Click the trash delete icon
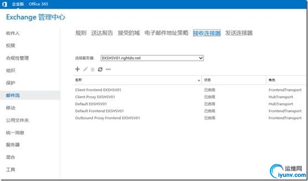Viewport: 308px width, 181px height. click(92, 69)
